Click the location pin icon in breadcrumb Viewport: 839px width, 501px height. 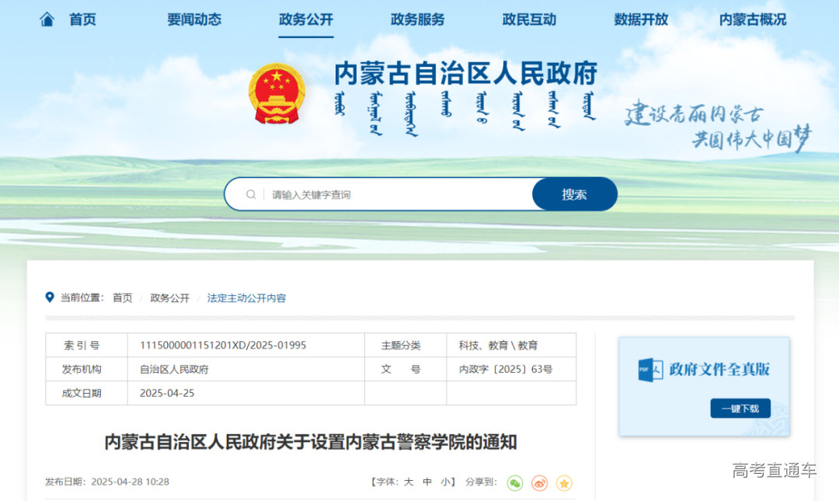pos(50,297)
